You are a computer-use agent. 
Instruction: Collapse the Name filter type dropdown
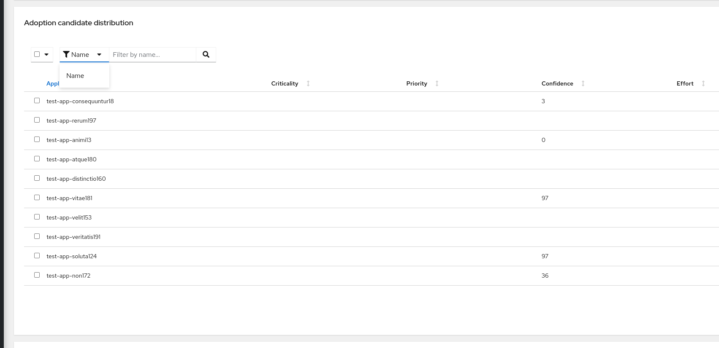[84, 54]
